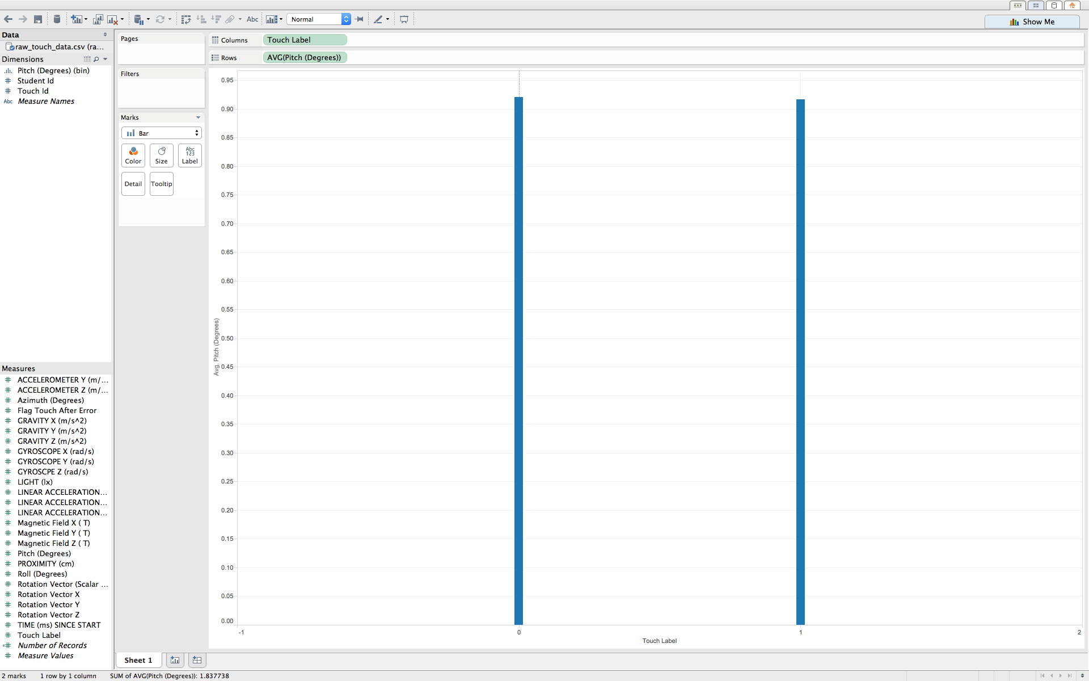Click the connect to data cylinder icon
Image resolution: width=1089 pixels, height=681 pixels.
click(x=57, y=19)
